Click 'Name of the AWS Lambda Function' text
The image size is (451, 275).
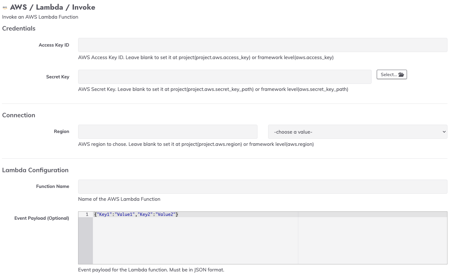tap(119, 199)
